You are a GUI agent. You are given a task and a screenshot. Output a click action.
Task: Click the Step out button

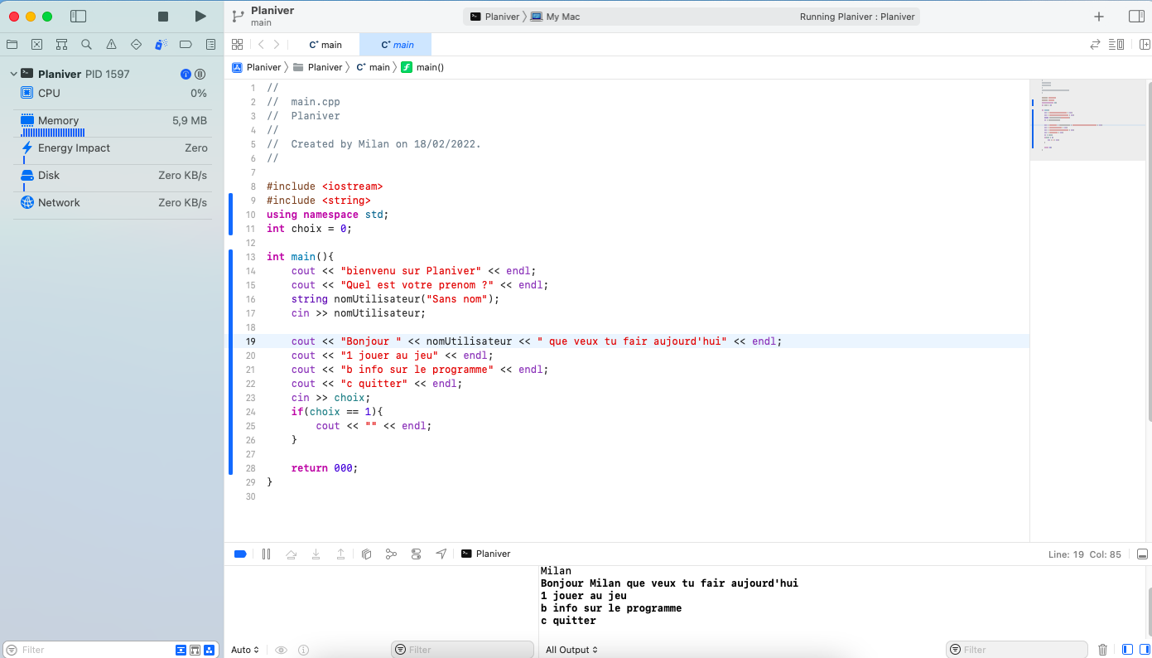point(340,554)
